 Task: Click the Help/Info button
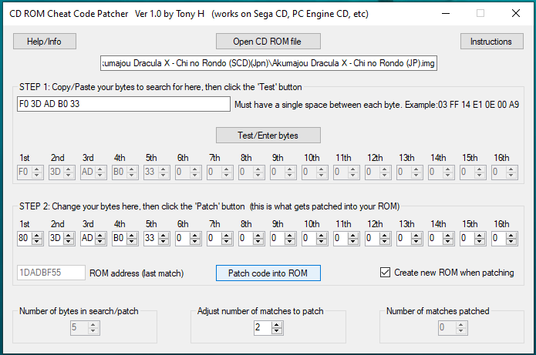(x=44, y=42)
